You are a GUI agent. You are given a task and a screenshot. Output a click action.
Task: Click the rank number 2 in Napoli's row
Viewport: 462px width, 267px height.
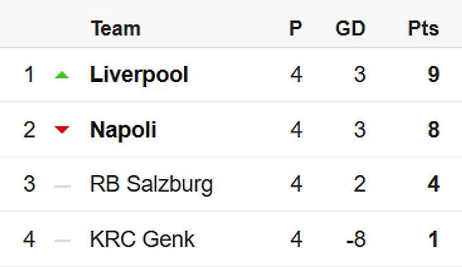29,130
